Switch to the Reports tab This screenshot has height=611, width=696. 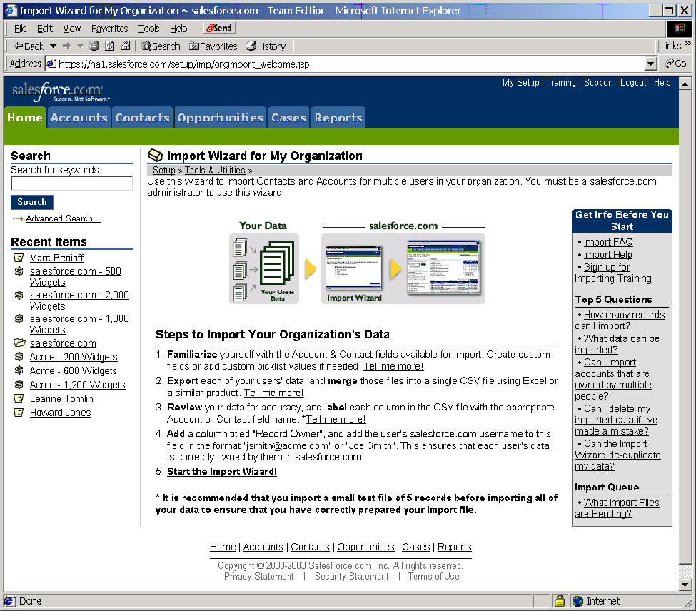pos(338,118)
